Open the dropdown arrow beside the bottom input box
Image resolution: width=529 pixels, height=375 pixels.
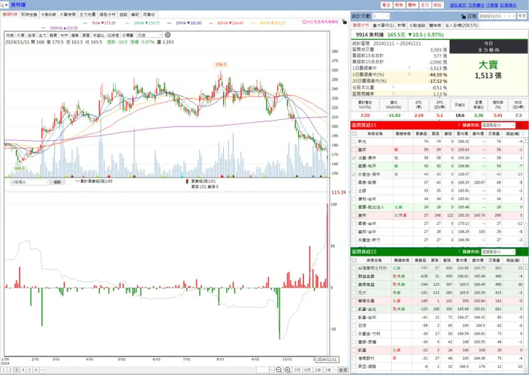click(272, 370)
